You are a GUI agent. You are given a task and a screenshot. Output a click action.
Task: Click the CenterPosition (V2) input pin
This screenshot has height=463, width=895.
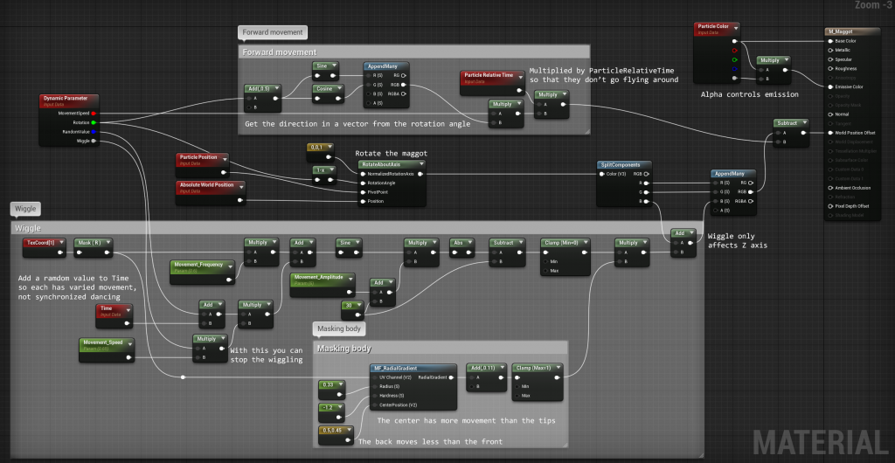click(x=375, y=404)
